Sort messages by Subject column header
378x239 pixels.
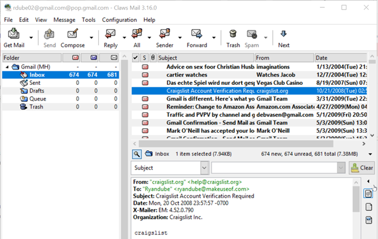point(206,58)
